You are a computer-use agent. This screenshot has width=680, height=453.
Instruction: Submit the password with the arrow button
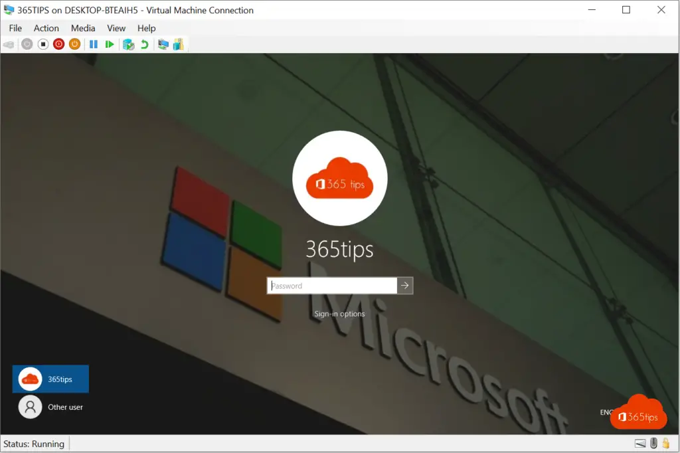pos(405,286)
